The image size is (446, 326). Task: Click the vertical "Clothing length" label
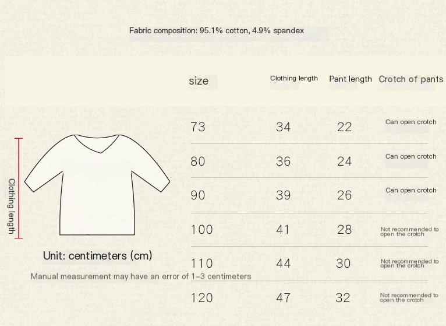tap(11, 206)
